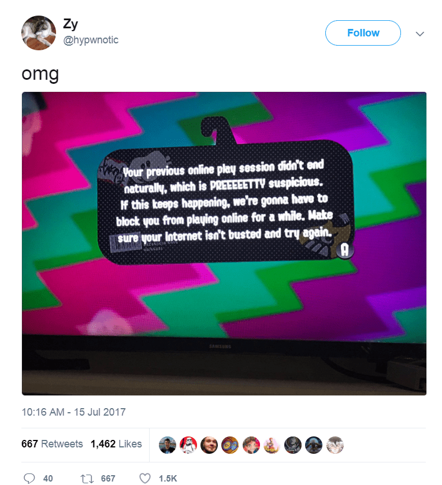This screenshot has height=485, width=442.
Task: Expand the tweet options chevron menu
Action: (419, 34)
